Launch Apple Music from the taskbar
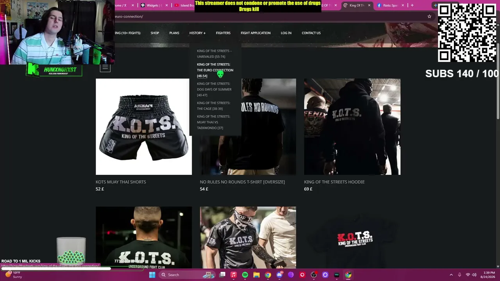The height and width of the screenshot is (281, 500). pyautogui.click(x=234, y=275)
